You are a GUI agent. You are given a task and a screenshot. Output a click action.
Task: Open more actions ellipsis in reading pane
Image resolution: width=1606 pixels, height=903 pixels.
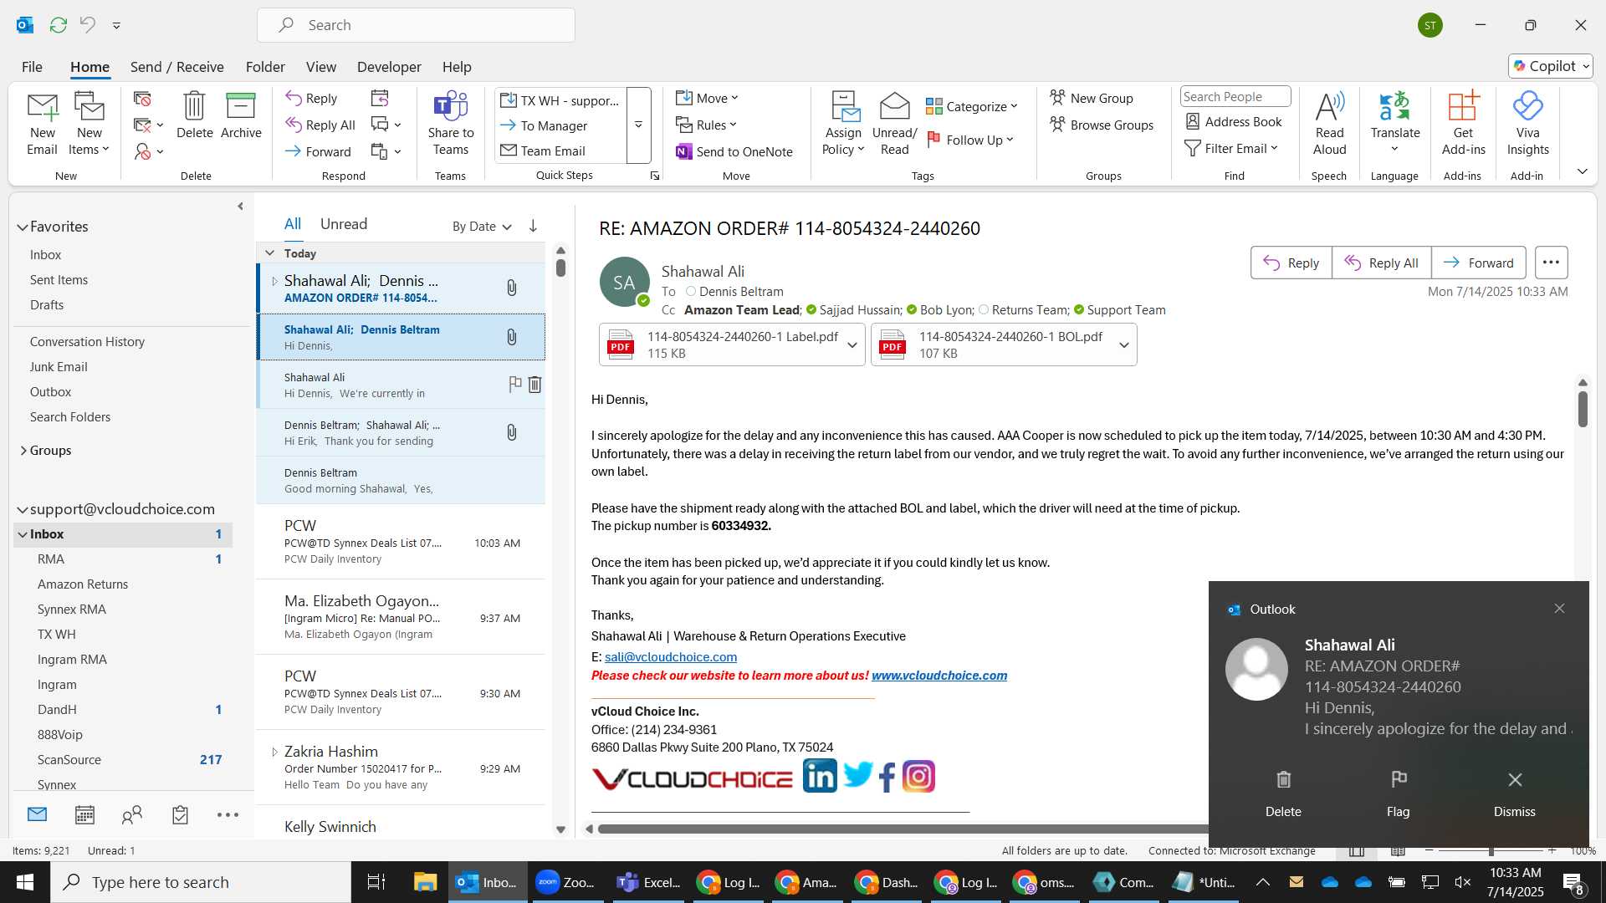pyautogui.click(x=1551, y=263)
